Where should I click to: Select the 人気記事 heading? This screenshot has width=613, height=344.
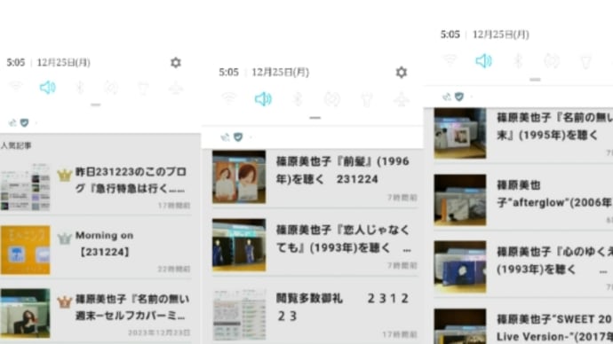16,145
